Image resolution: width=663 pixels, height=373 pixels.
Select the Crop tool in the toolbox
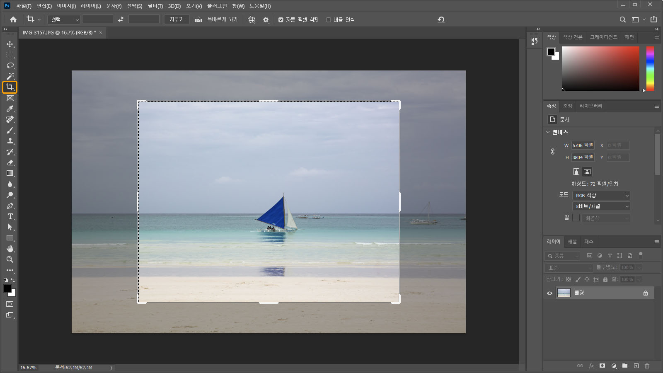coord(10,87)
